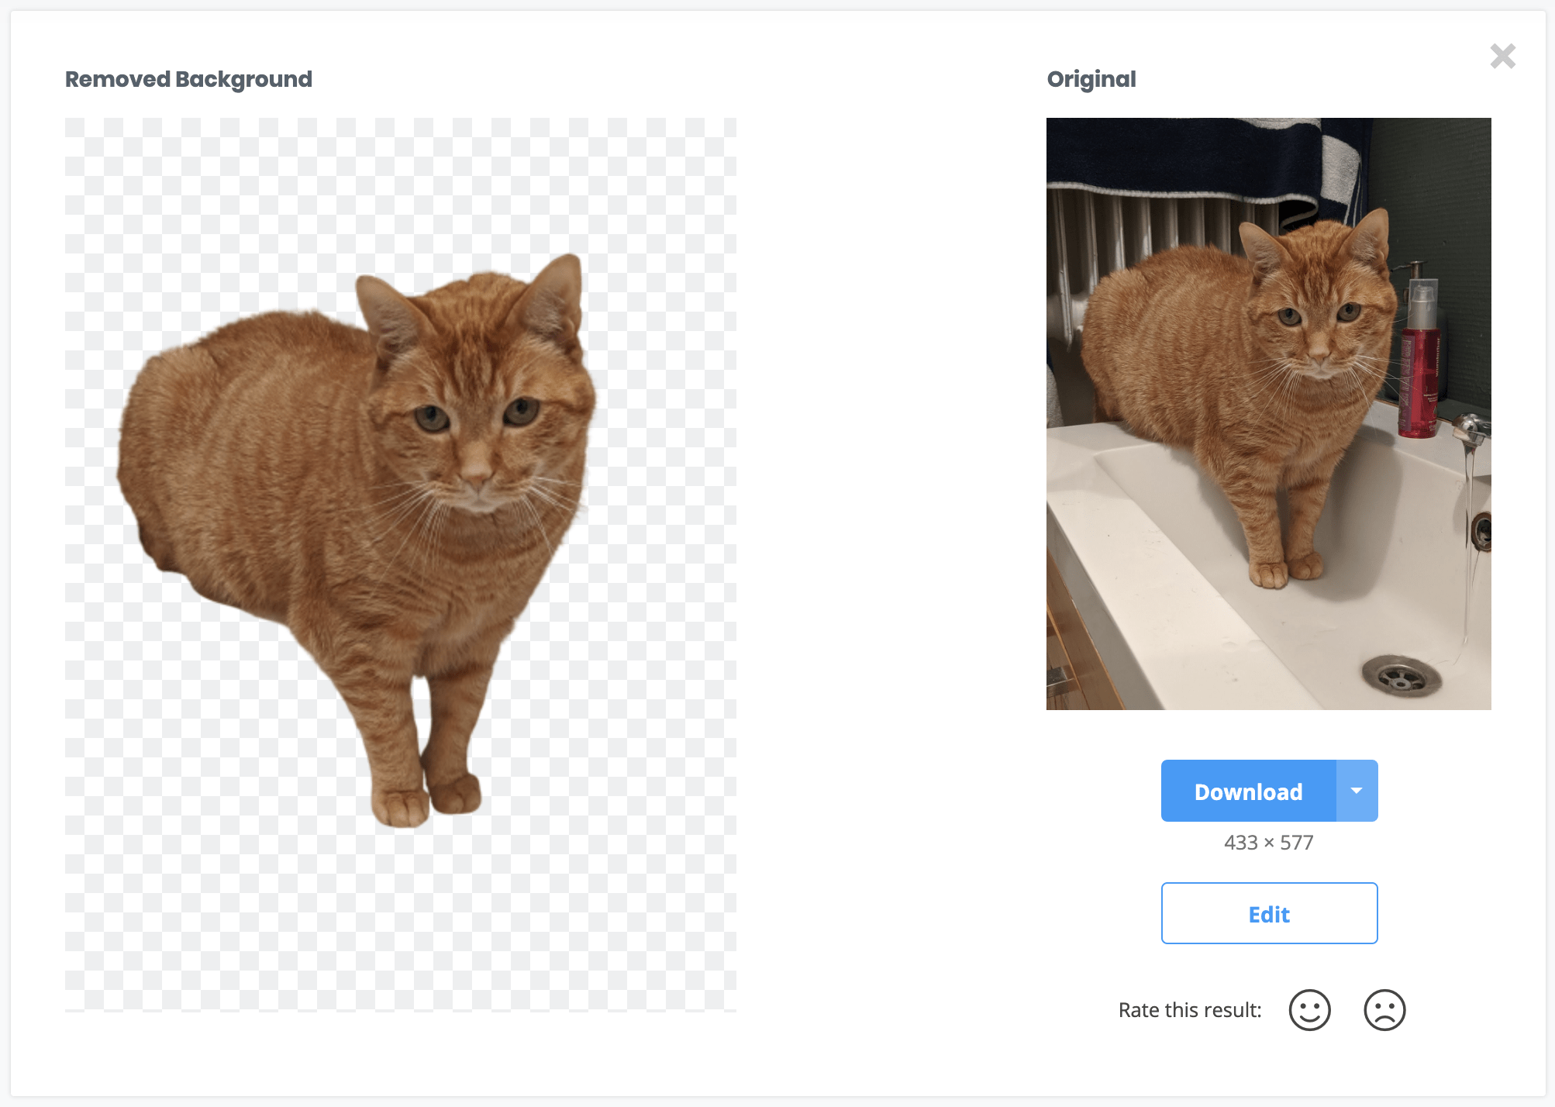Click the Download button
Viewport: 1555px width, 1107px height.
[x=1248, y=791]
